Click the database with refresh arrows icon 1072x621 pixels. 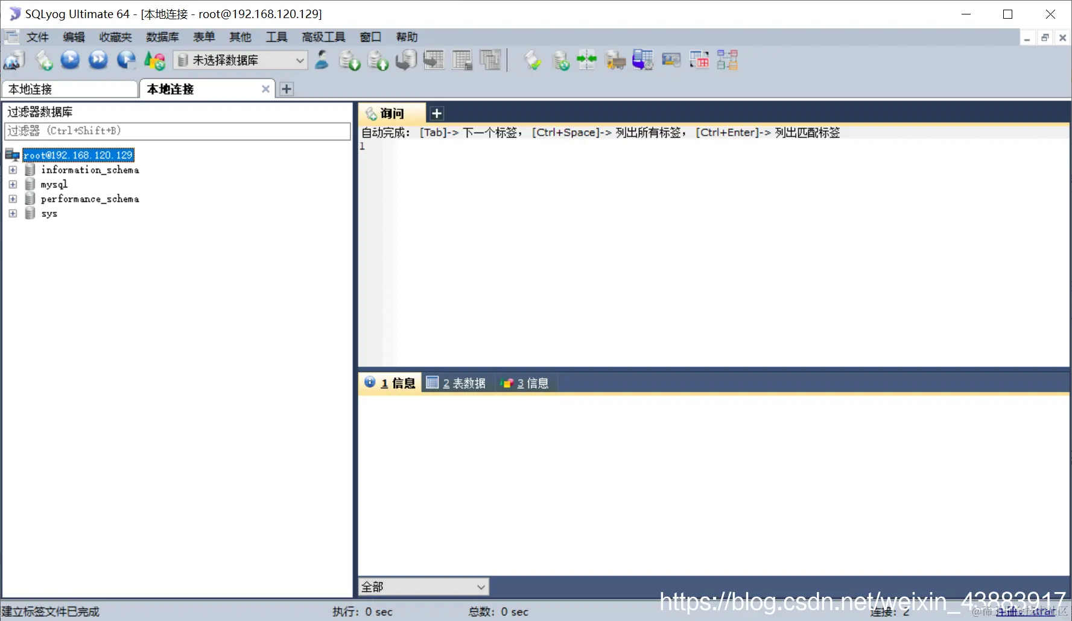560,60
